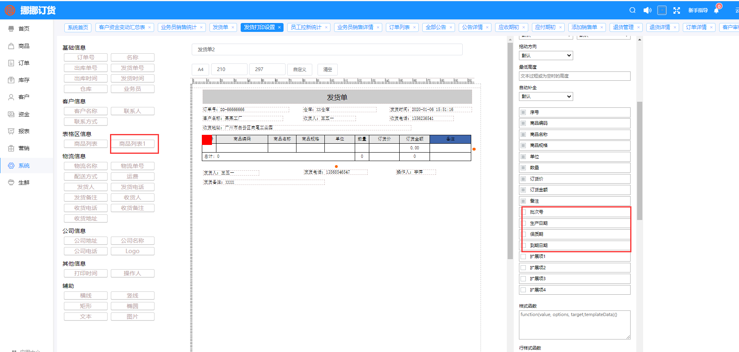
Task: Click the fullscreen expand arrows icon
Action: click(x=677, y=10)
